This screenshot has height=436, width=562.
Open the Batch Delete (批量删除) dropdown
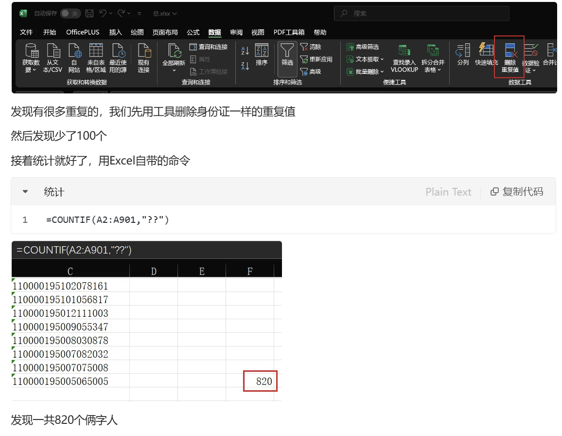coord(365,72)
